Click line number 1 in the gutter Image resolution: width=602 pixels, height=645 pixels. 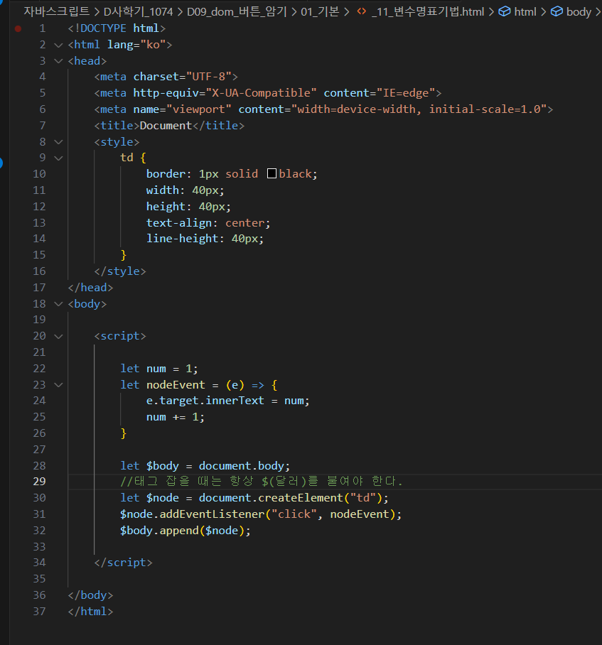click(43, 28)
